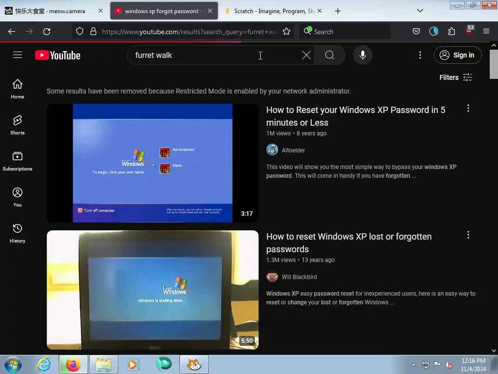Viewport: 498px width, 374px height.
Task: Open the Altoelder channel name link
Action: point(293,150)
